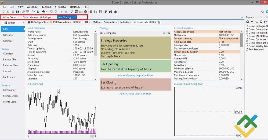The width and height of the screenshot is (268, 140).
Task: Switch to the History Center tab
Action: click(x=9, y=17)
